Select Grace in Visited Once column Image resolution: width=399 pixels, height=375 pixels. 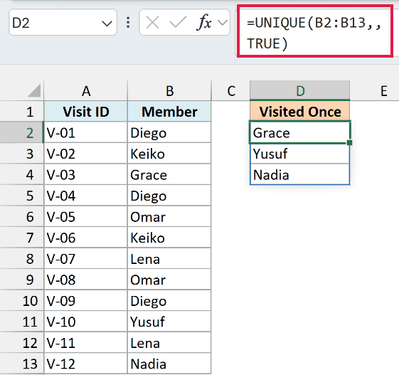pyautogui.click(x=300, y=132)
